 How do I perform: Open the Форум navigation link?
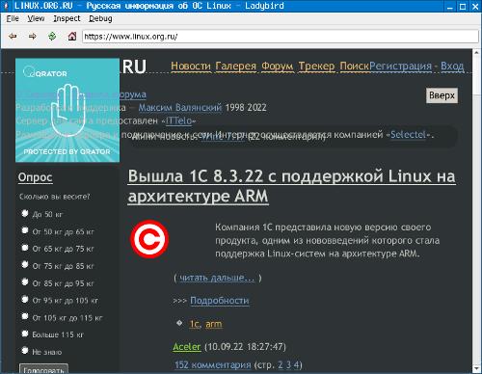coord(278,66)
